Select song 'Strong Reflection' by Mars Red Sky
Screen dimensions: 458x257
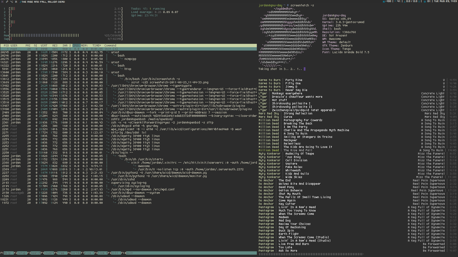tap(358, 113)
